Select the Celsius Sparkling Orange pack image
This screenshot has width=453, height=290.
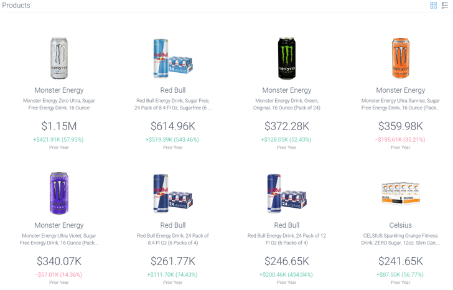(401, 194)
